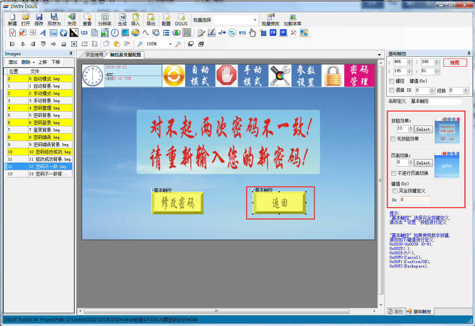
Task: Open the 100% zoom level dropdown
Action: (x=170, y=44)
